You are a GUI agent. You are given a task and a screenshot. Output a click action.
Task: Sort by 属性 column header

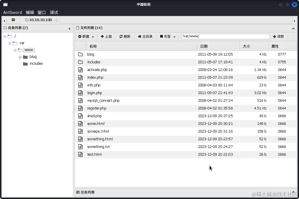pos(282,46)
